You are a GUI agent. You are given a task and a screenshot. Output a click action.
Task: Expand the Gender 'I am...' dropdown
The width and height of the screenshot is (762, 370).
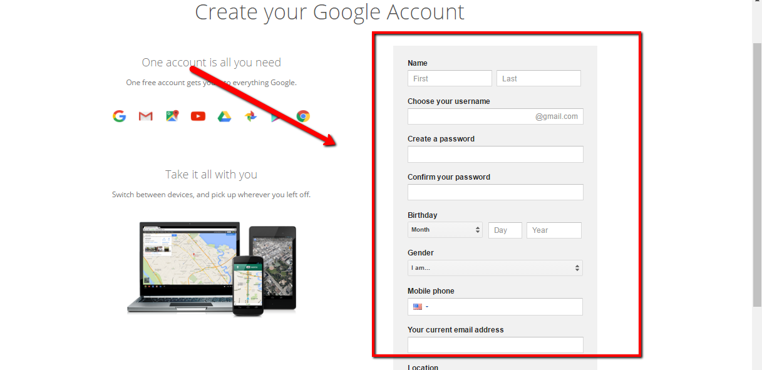(495, 268)
